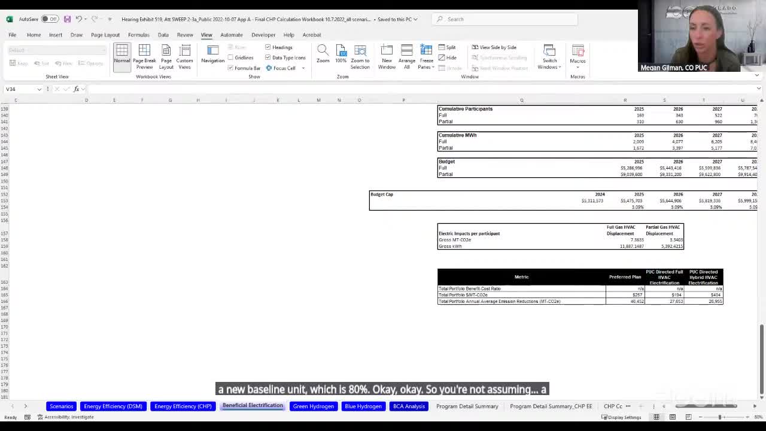Switch to Page Layout view button
Screen dimensions: 766x431
(166, 57)
